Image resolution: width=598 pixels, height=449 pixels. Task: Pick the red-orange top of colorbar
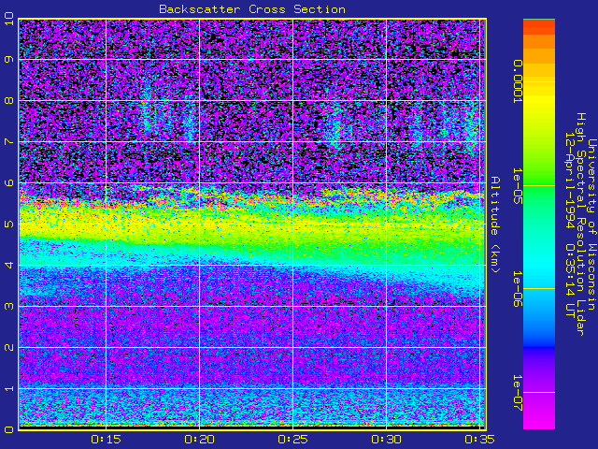(539, 27)
